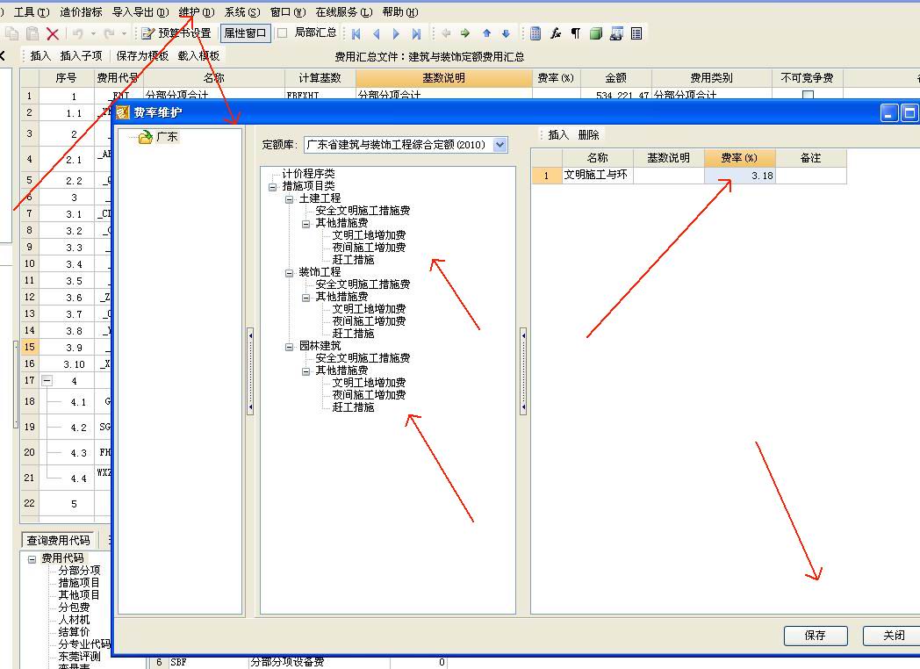
Task: Go to next record blue arrow
Action: tap(396, 33)
